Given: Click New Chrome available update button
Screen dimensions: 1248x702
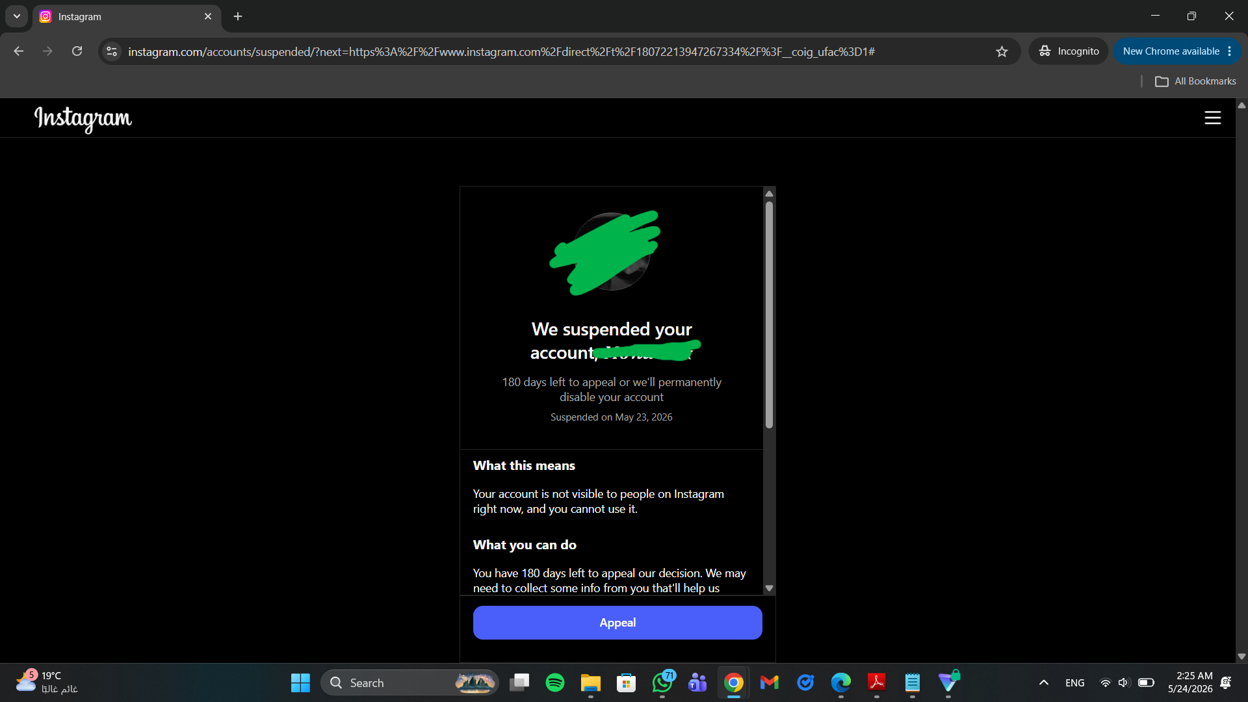Looking at the screenshot, I should click(x=1177, y=51).
